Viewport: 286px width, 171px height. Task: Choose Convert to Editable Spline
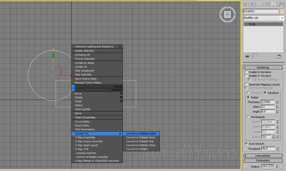(141, 134)
